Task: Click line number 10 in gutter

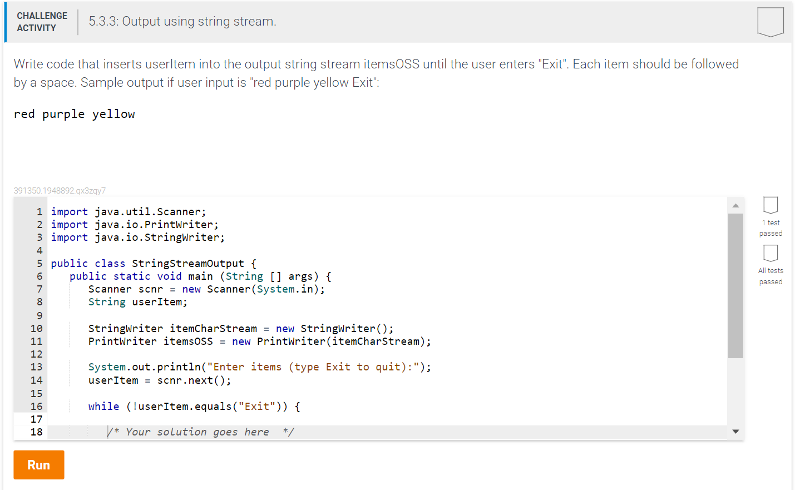Action: tap(37, 329)
